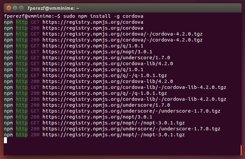Select the GET q-1.0.1.tgz line

pos(85,75)
